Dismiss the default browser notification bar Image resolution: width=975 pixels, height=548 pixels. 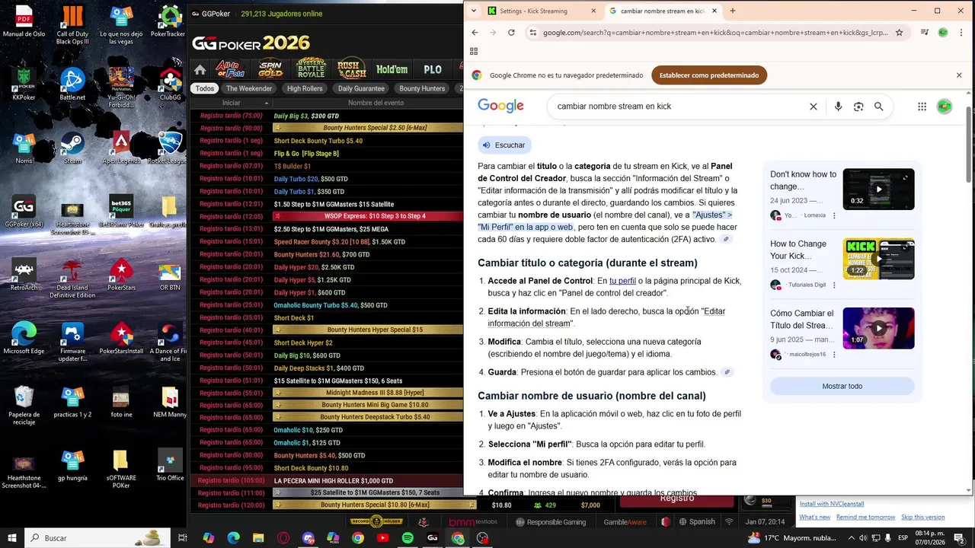tap(959, 75)
